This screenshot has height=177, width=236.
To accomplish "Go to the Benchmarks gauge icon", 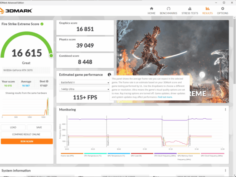I will (x=168, y=8).
